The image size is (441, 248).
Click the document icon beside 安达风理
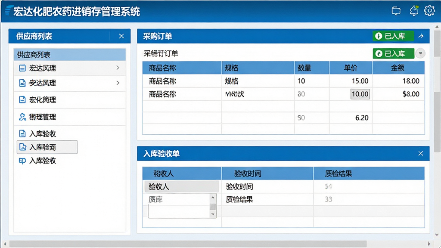point(22,83)
